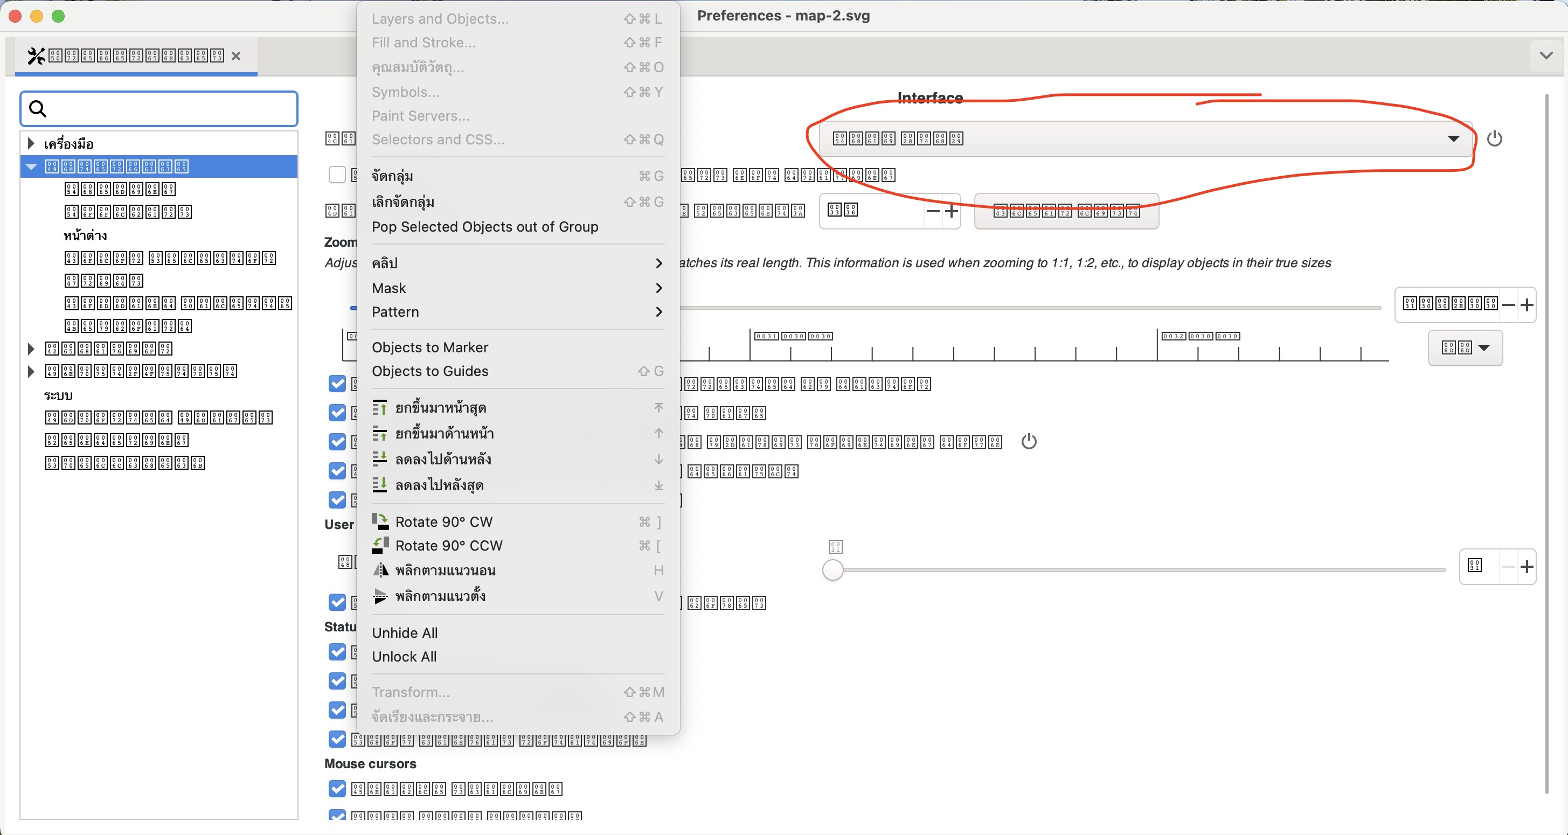1568x835 pixels.
Task: Open the Thai (th) language dropdown
Action: point(1146,139)
